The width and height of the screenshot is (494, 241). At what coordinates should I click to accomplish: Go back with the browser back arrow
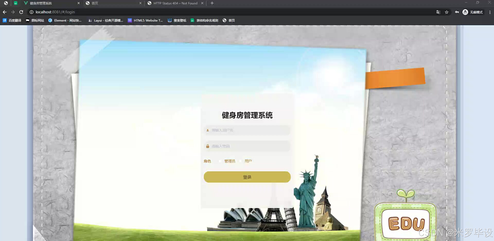point(5,12)
